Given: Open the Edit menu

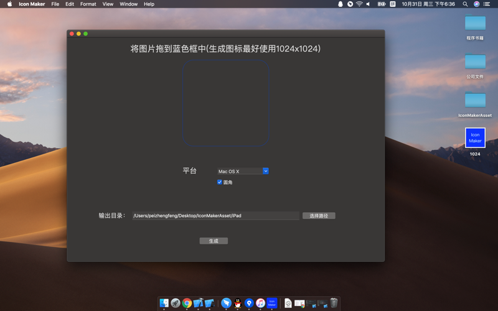Looking at the screenshot, I should point(70,4).
